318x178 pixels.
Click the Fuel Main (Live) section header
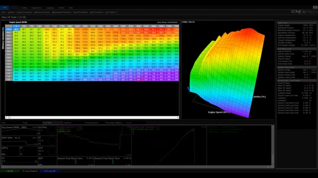(296, 49)
